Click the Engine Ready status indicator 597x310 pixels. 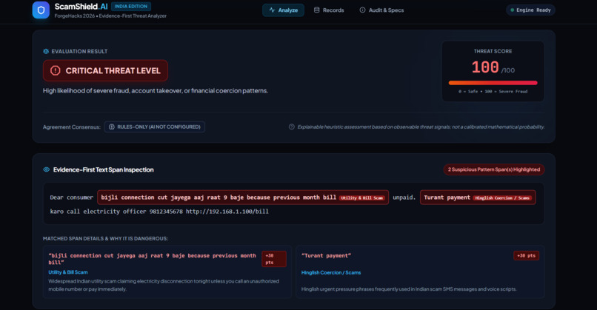click(530, 10)
